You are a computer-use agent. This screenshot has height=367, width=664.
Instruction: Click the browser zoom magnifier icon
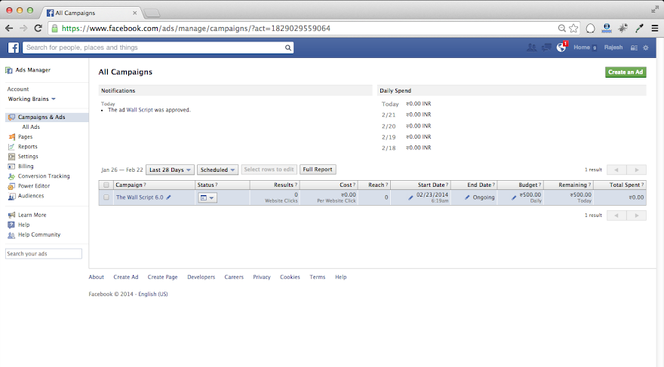point(562,29)
